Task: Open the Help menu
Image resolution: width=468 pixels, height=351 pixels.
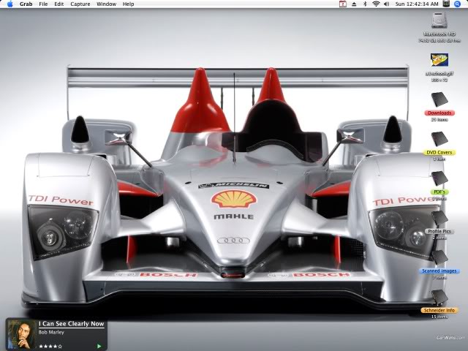Action: (129, 4)
